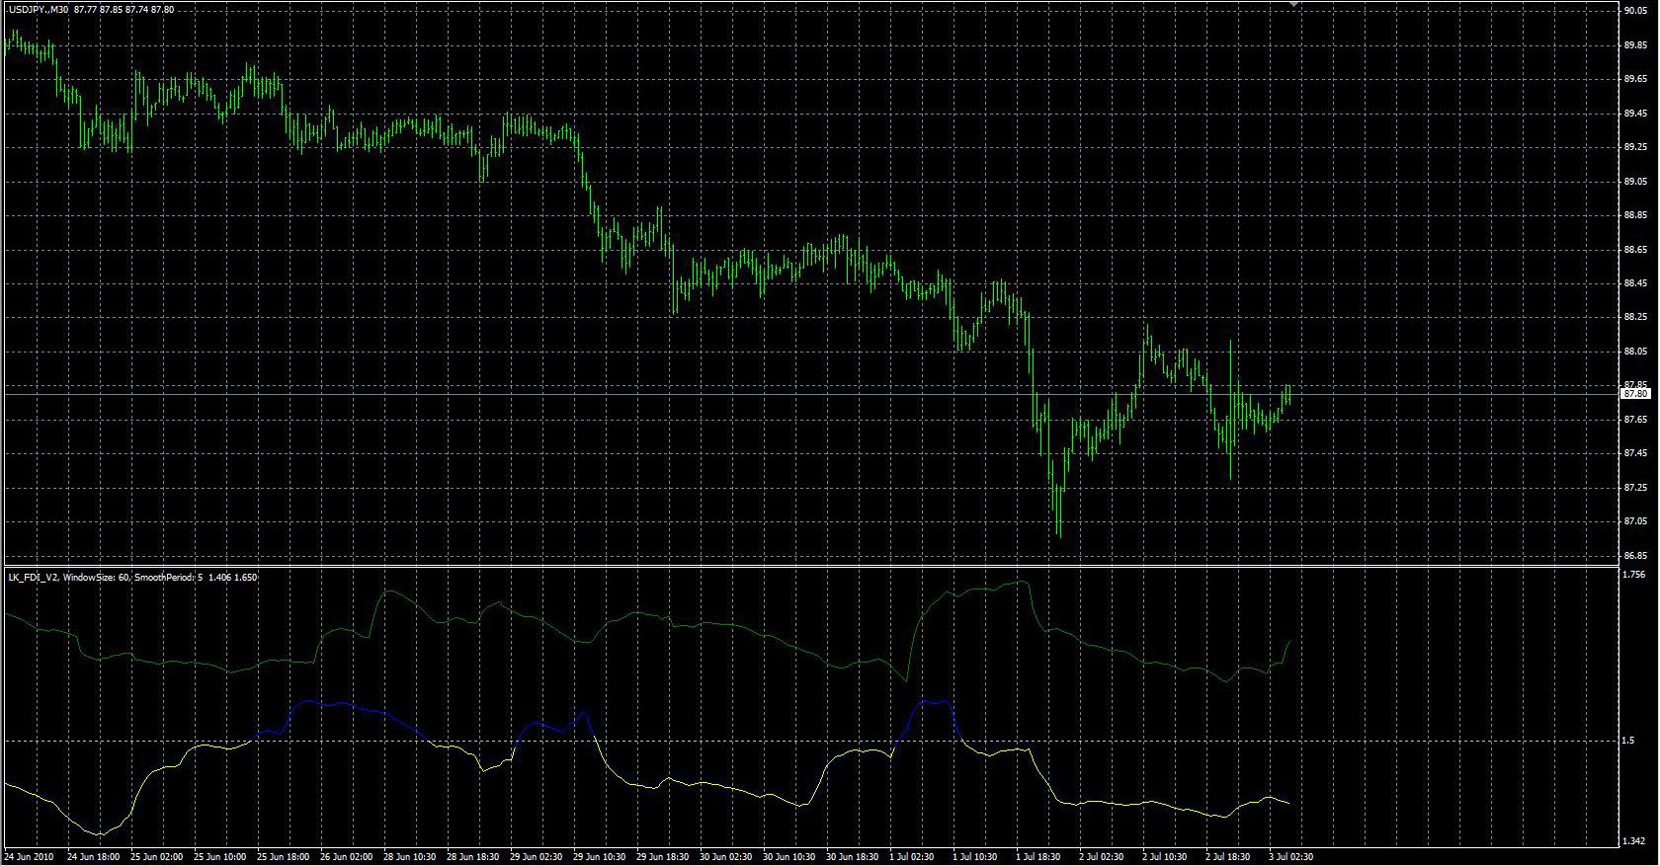Viewport: 1660px width, 866px height.
Task: Click the 87.25 price scale label
Action: (x=1636, y=488)
